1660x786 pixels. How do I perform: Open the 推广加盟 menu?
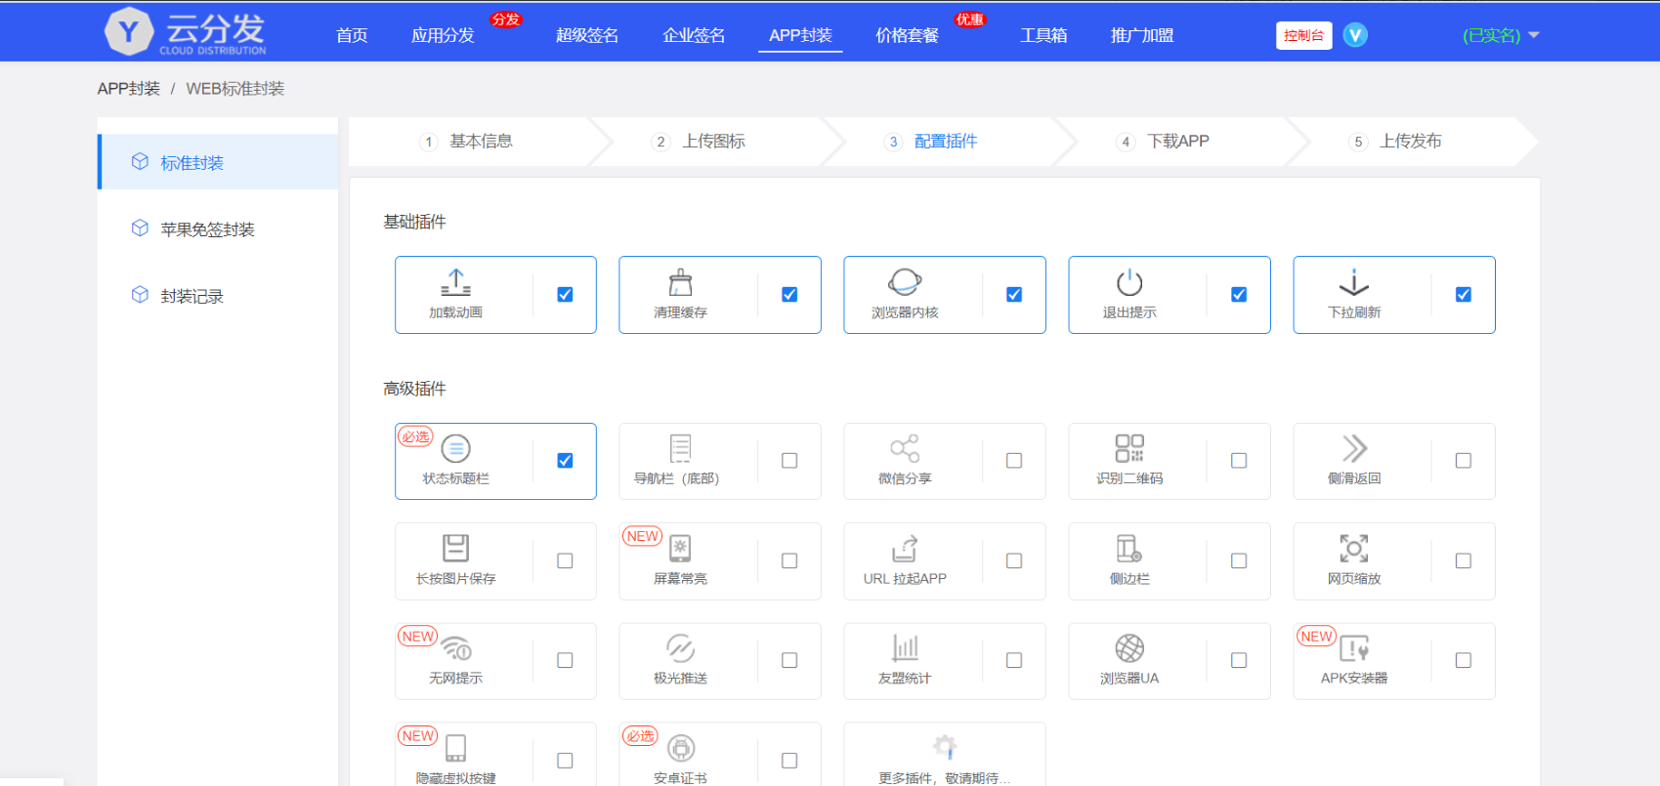(1142, 35)
